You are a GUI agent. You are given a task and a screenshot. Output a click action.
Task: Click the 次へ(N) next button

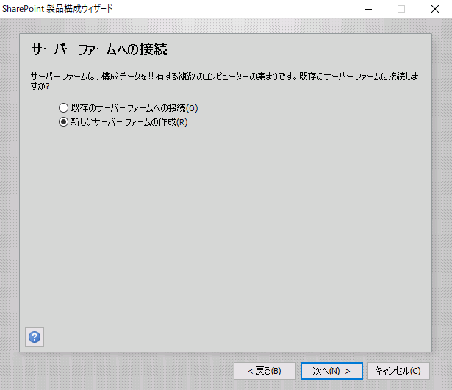click(331, 371)
